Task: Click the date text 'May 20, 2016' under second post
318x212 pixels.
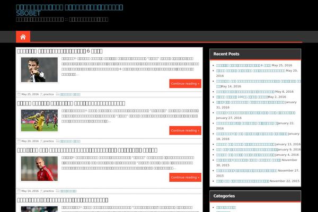Action: [30, 141]
